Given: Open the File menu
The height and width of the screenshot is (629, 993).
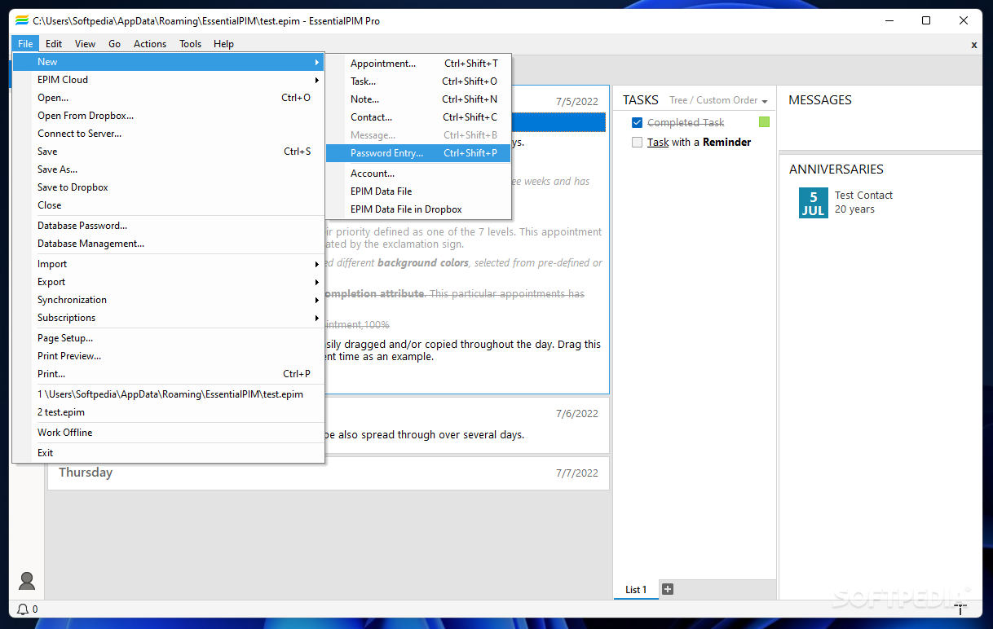Looking at the screenshot, I should [x=25, y=44].
